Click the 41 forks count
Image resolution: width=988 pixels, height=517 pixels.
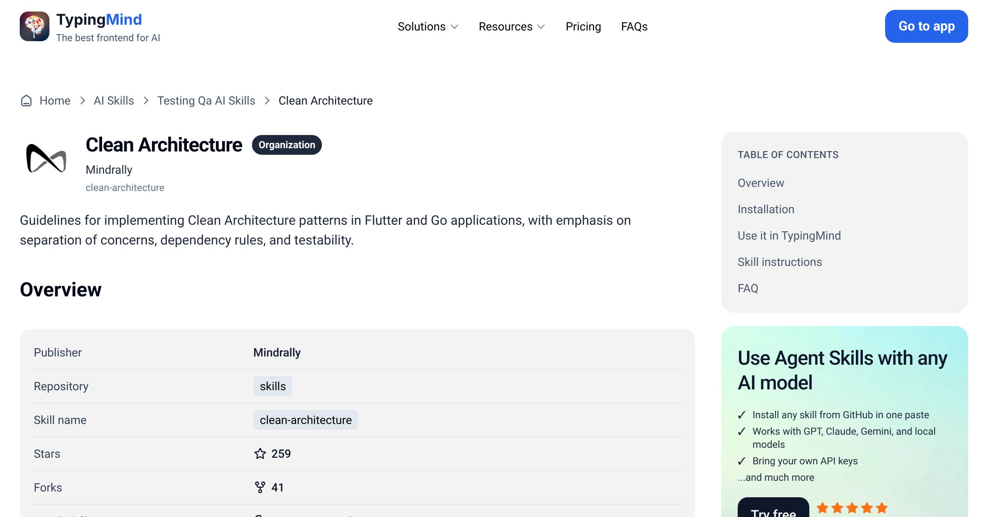[278, 487]
